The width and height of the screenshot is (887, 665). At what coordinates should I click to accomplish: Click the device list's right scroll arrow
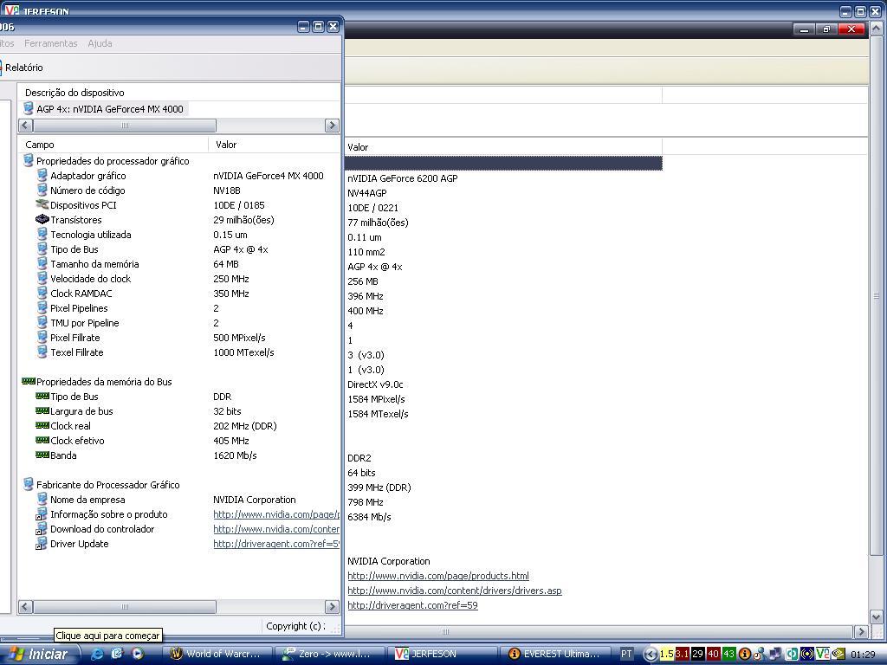(x=332, y=125)
